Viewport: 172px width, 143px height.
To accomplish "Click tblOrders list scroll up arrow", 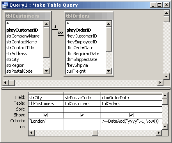I will 108,24.
